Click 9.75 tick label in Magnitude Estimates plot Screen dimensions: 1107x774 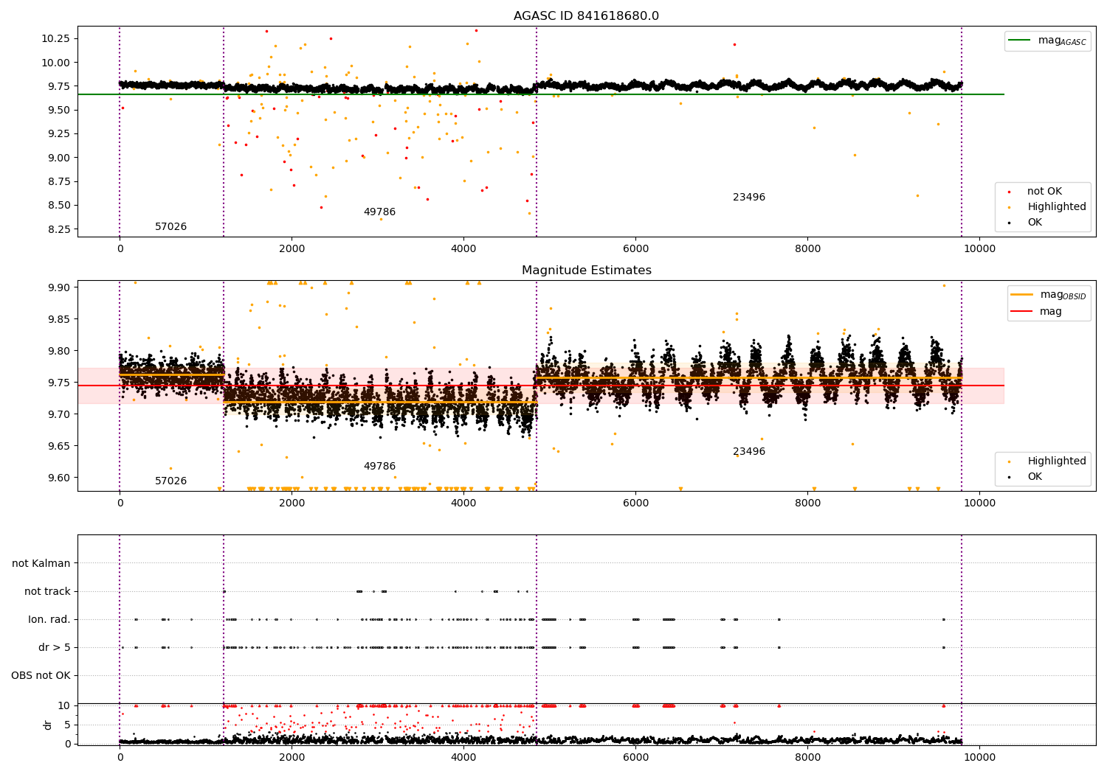pyautogui.click(x=59, y=383)
